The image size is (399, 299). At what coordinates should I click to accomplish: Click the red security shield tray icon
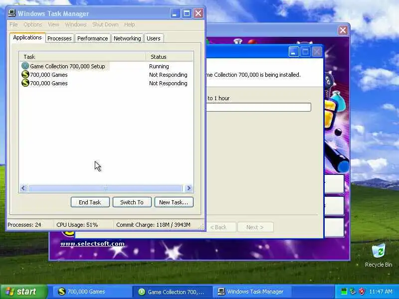[x=362, y=291]
